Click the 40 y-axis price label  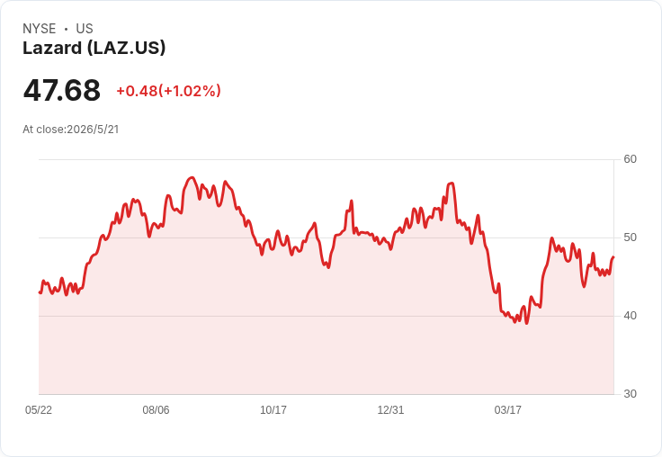pos(630,316)
